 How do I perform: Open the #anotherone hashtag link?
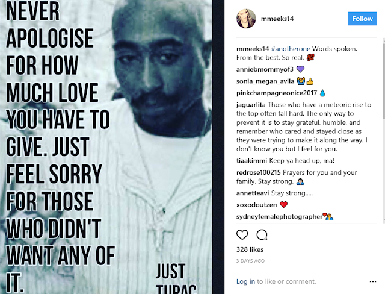(x=291, y=49)
